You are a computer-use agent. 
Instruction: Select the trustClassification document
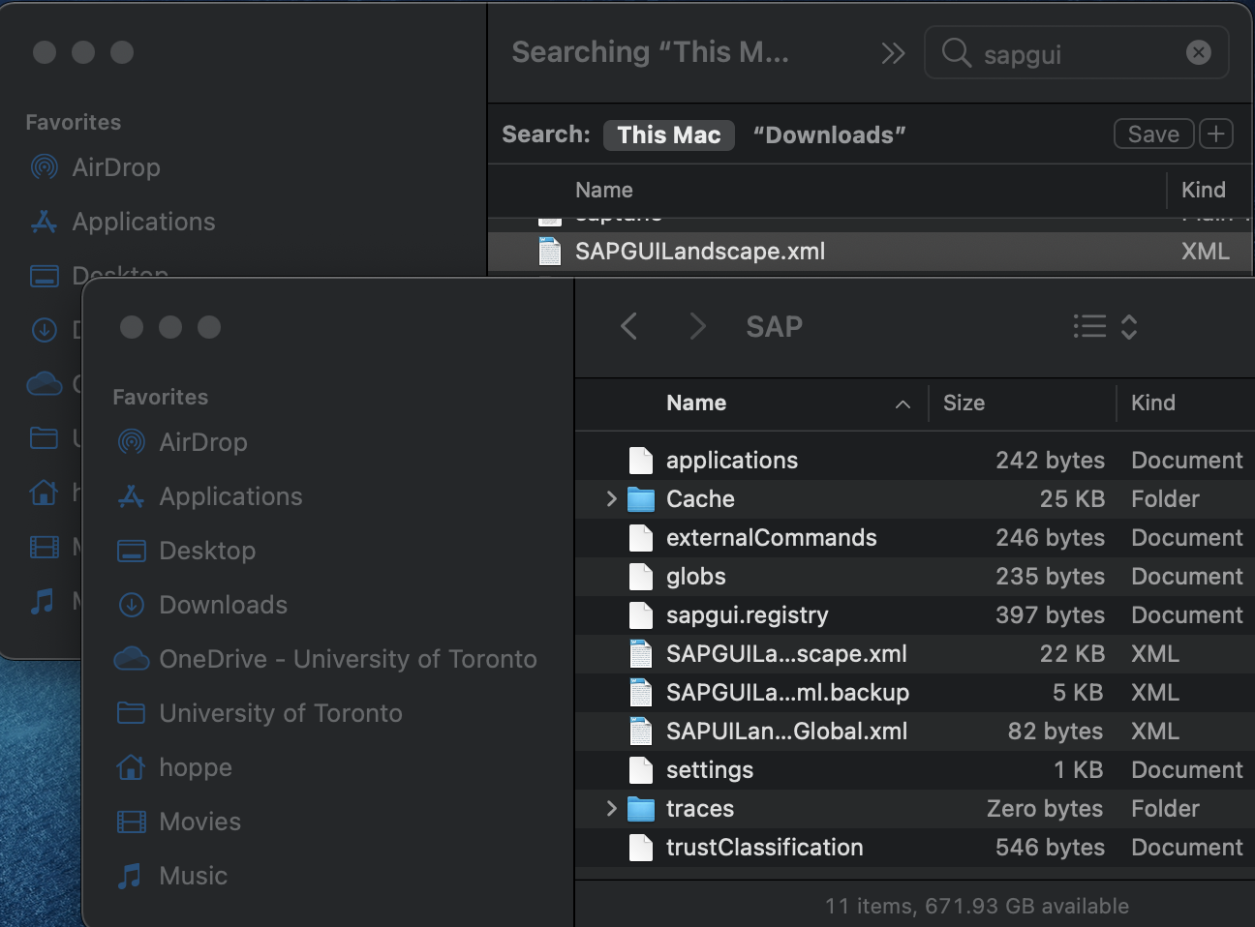click(x=915, y=848)
